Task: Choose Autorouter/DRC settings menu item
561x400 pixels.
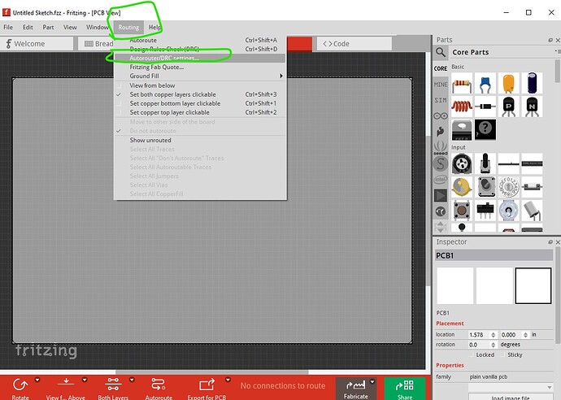Action: click(200, 58)
